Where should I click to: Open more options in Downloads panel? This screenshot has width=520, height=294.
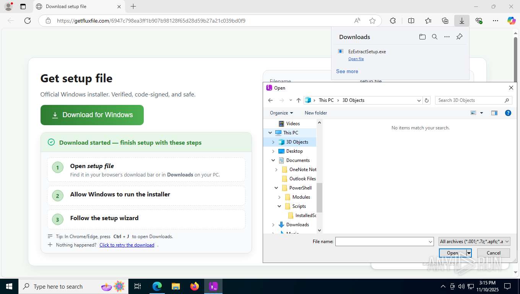pos(447,37)
